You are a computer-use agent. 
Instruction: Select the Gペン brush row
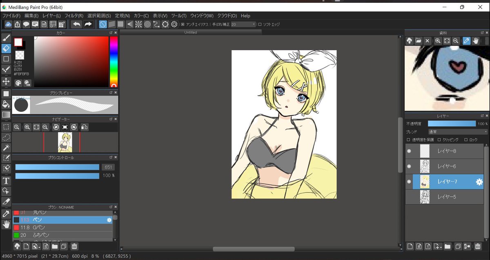tap(62, 227)
